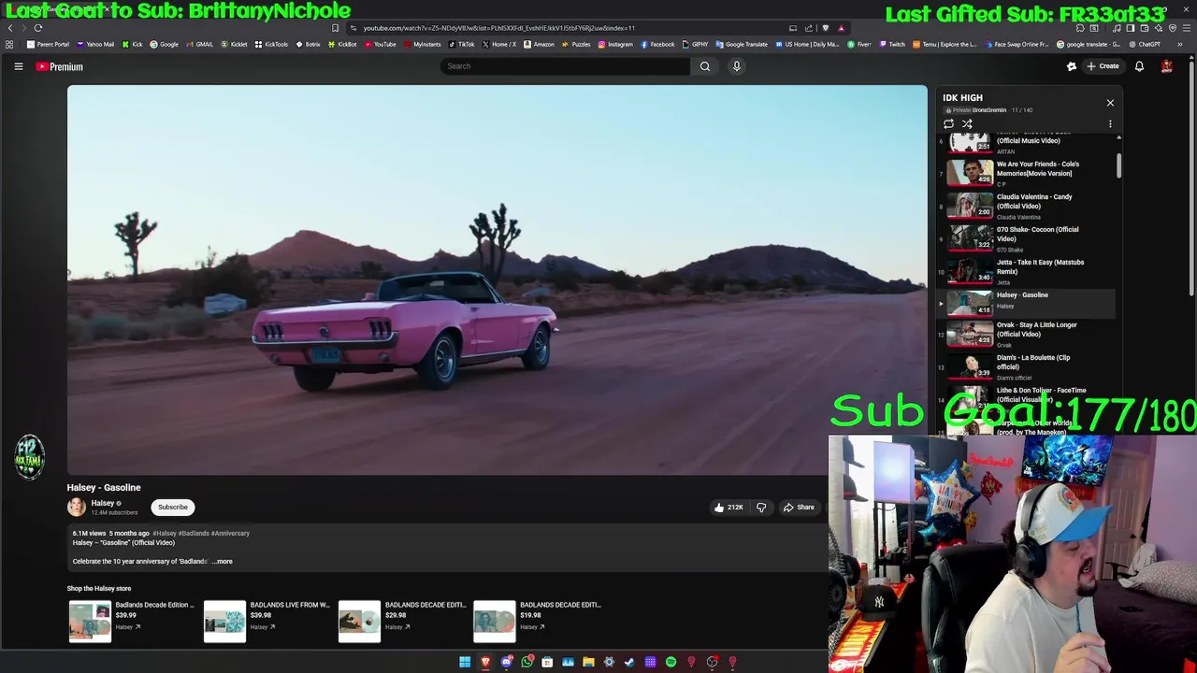Open Halsey channel avatar
This screenshot has width=1197, height=673.
click(77, 507)
